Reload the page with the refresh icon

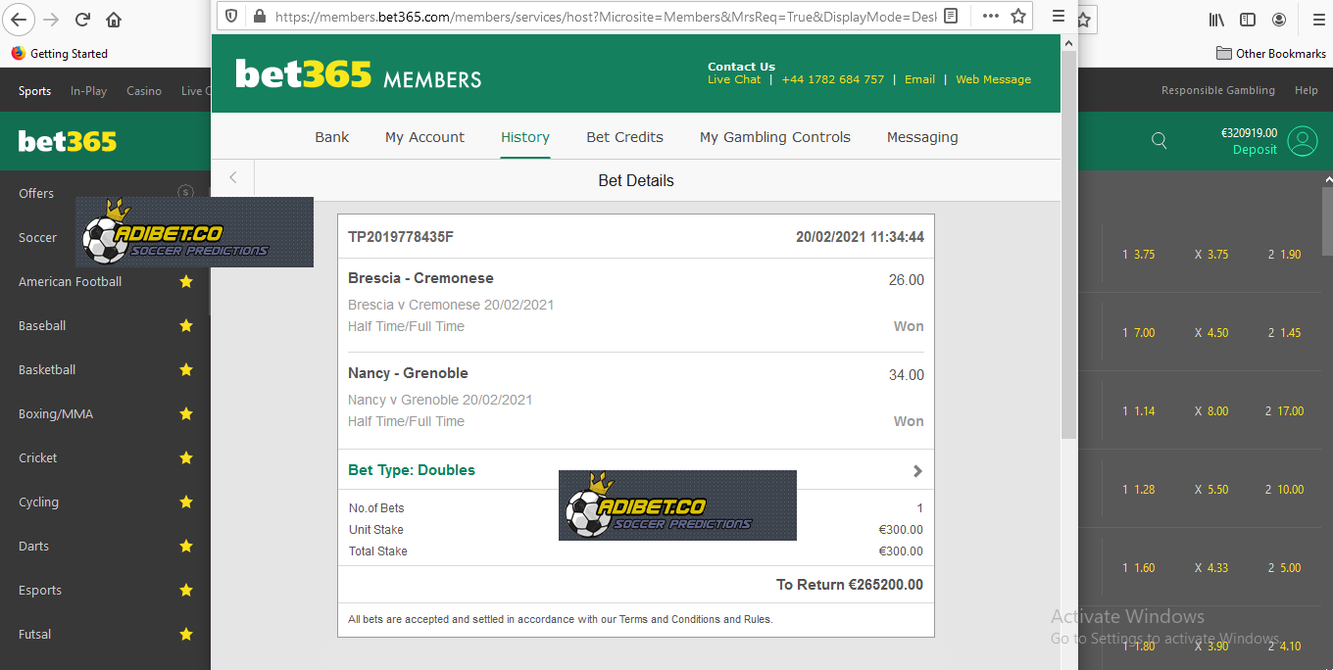click(83, 20)
